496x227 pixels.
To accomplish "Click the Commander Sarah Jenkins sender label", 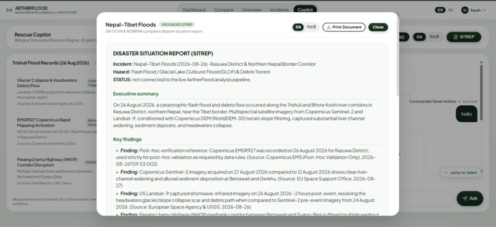I will (x=433, y=102).
